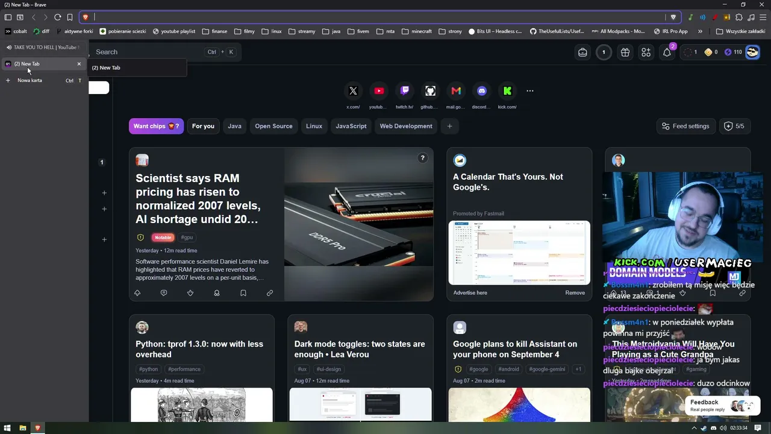
Task: Open Brave Rewards triangle icon
Action: coord(673,17)
